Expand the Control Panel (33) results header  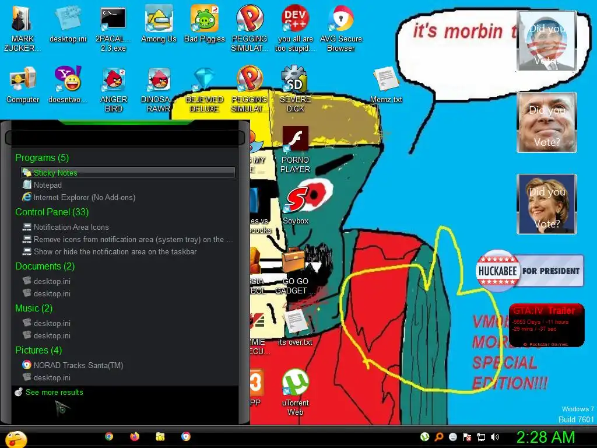52,212
